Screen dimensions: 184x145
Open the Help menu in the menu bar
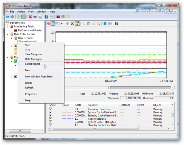(x=52, y=12)
